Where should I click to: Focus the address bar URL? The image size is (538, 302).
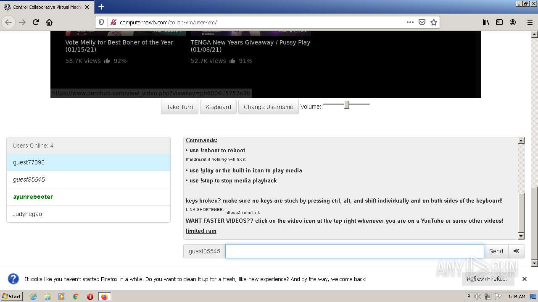pos(261,22)
